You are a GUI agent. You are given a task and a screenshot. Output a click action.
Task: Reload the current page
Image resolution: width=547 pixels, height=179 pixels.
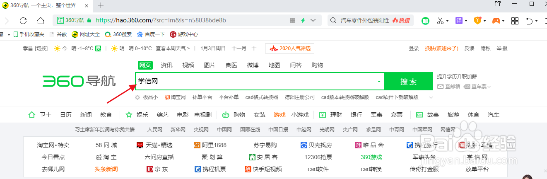click(x=23, y=20)
